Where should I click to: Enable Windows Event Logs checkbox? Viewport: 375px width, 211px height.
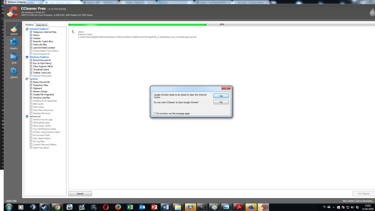[x=31, y=120]
